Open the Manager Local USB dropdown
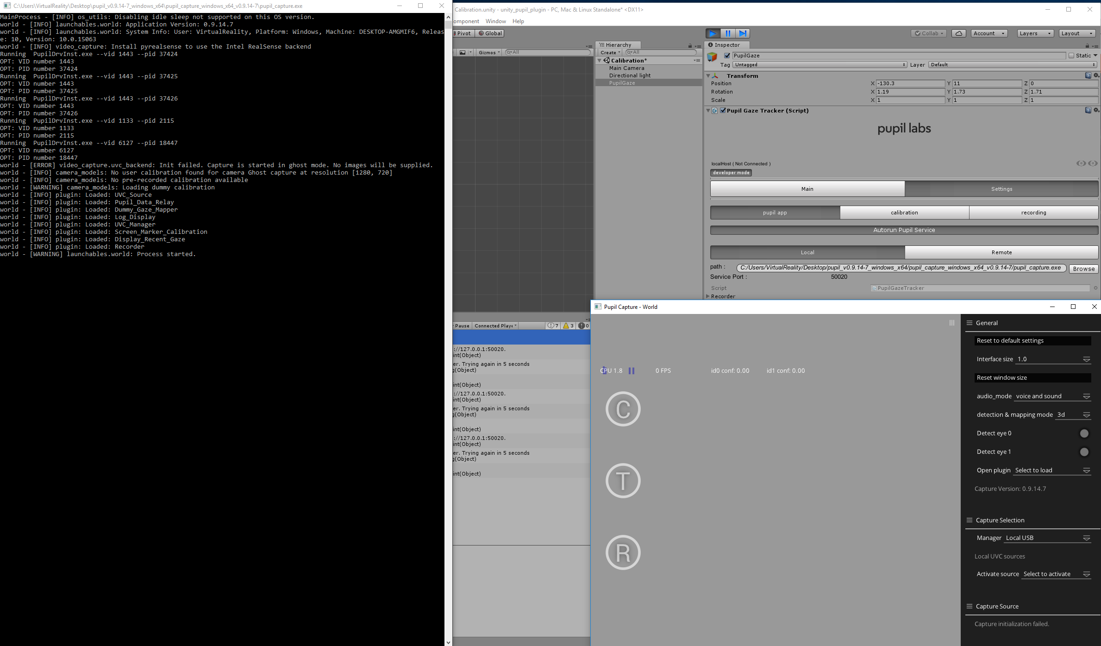Screen dimensions: 1101x646 [1047, 538]
